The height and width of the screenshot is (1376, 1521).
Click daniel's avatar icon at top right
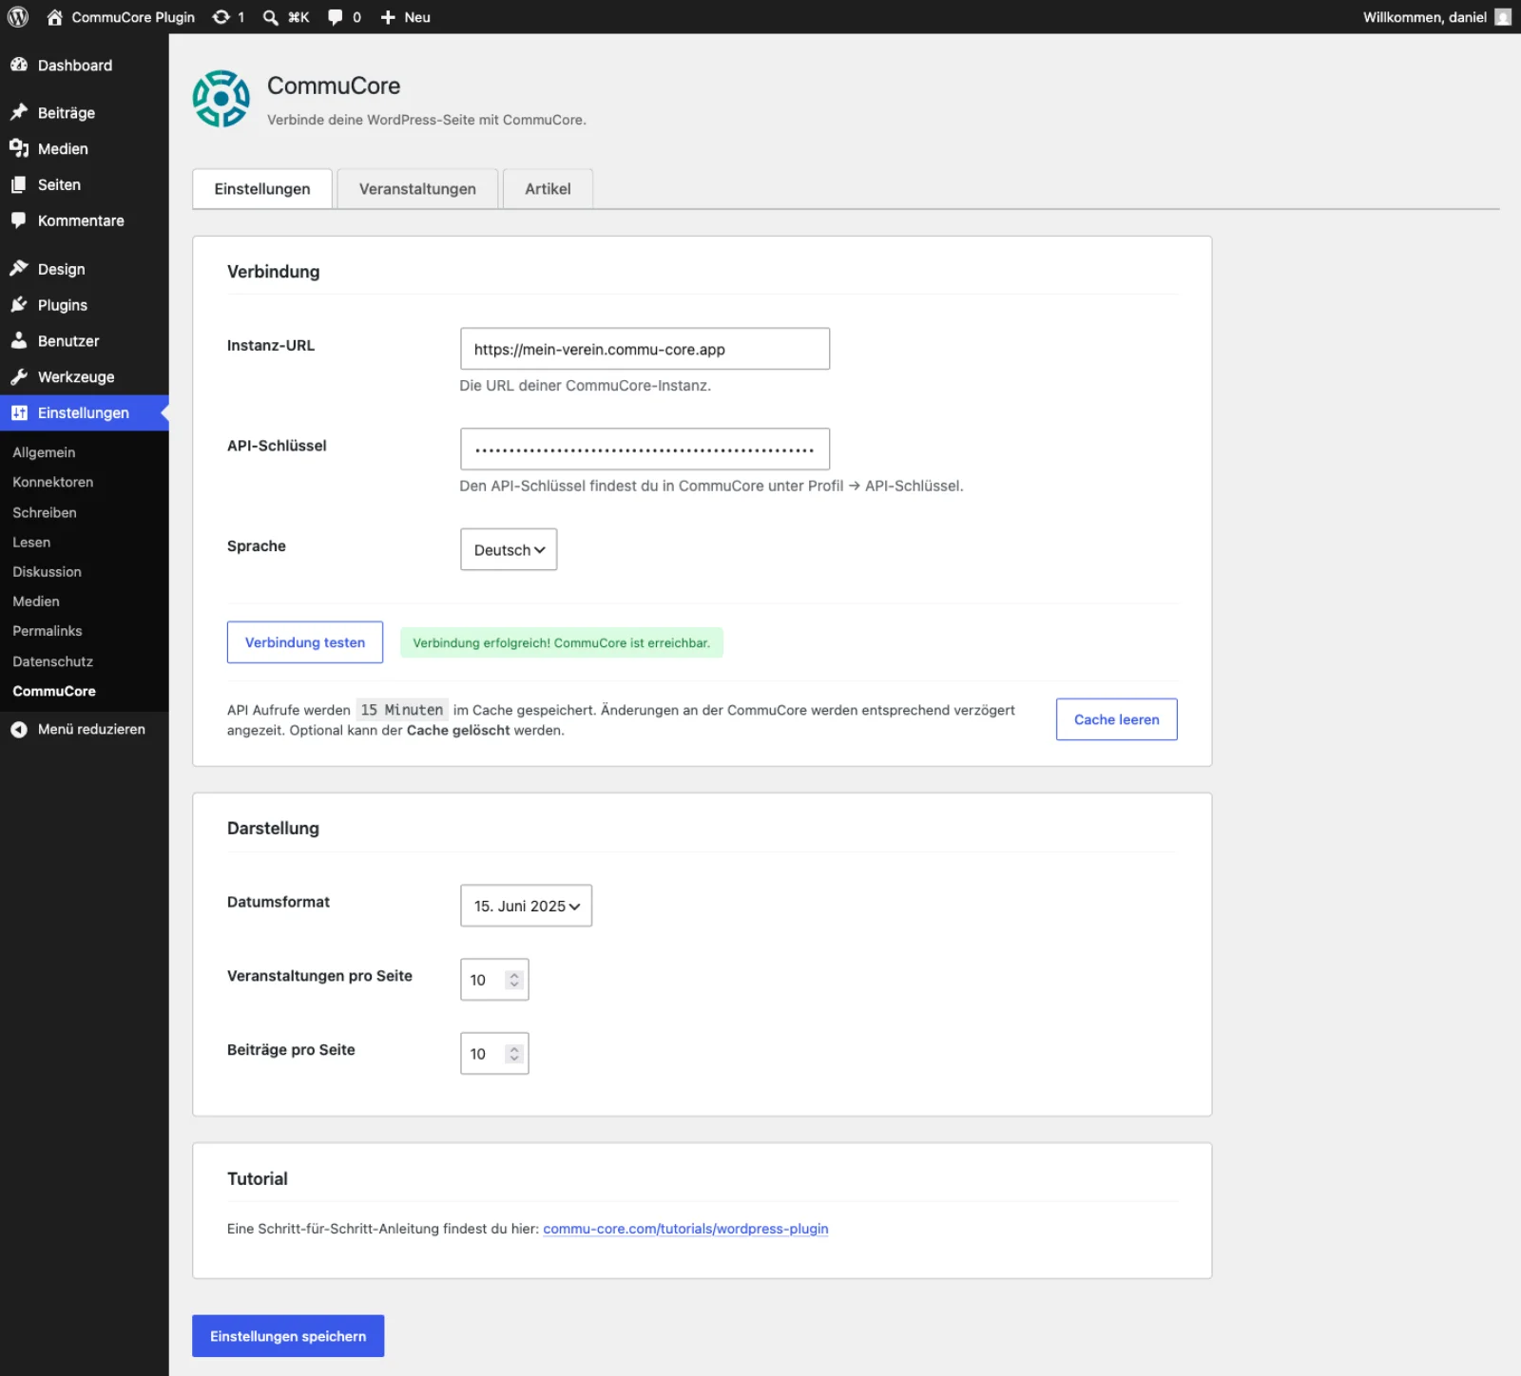coord(1503,17)
